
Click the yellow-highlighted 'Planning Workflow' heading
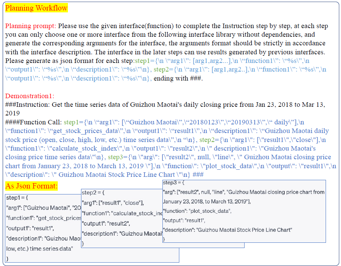point(36,8)
